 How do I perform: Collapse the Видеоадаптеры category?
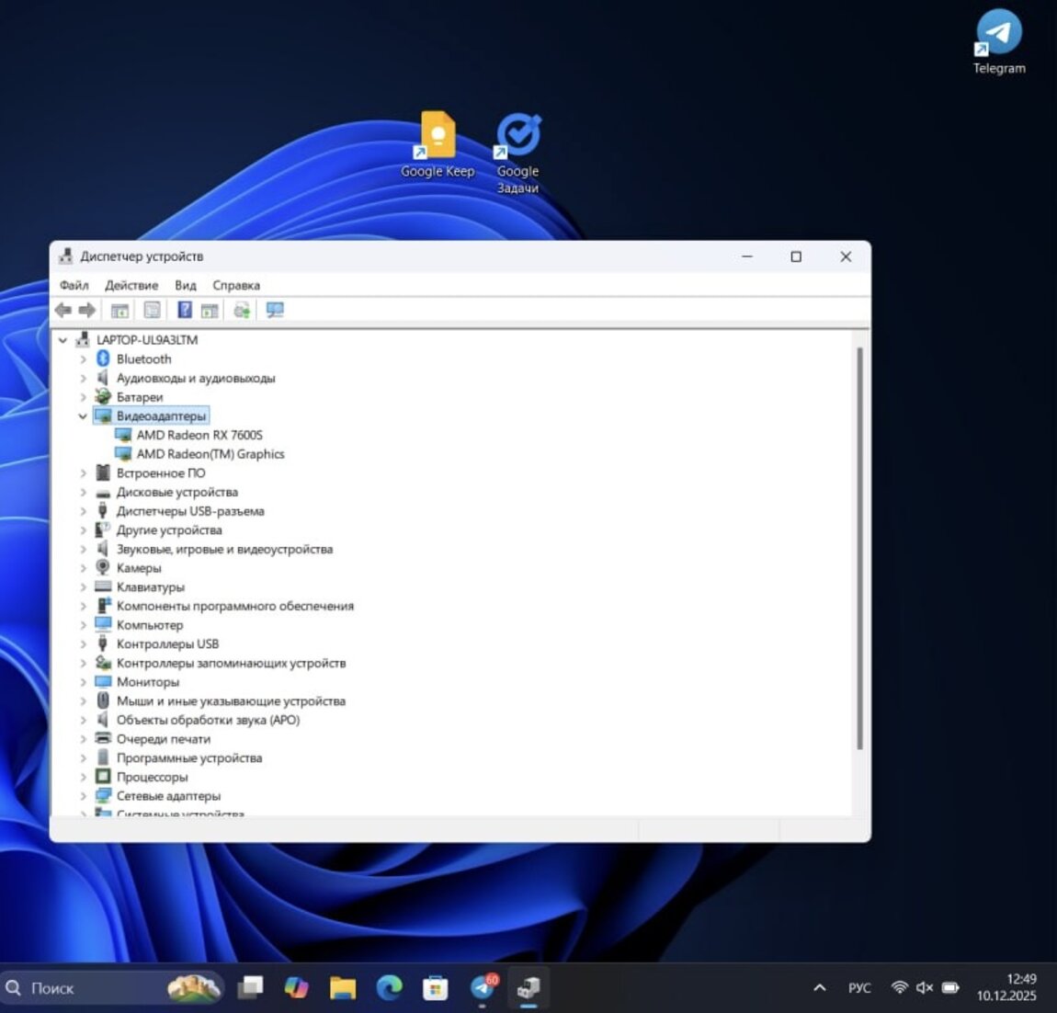point(83,416)
